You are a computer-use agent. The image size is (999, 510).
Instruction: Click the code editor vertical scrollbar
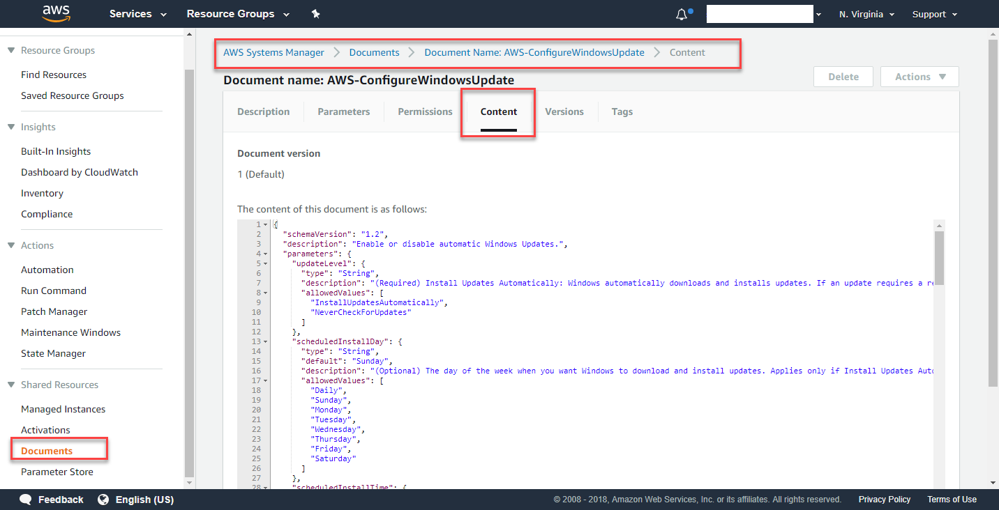point(939,258)
